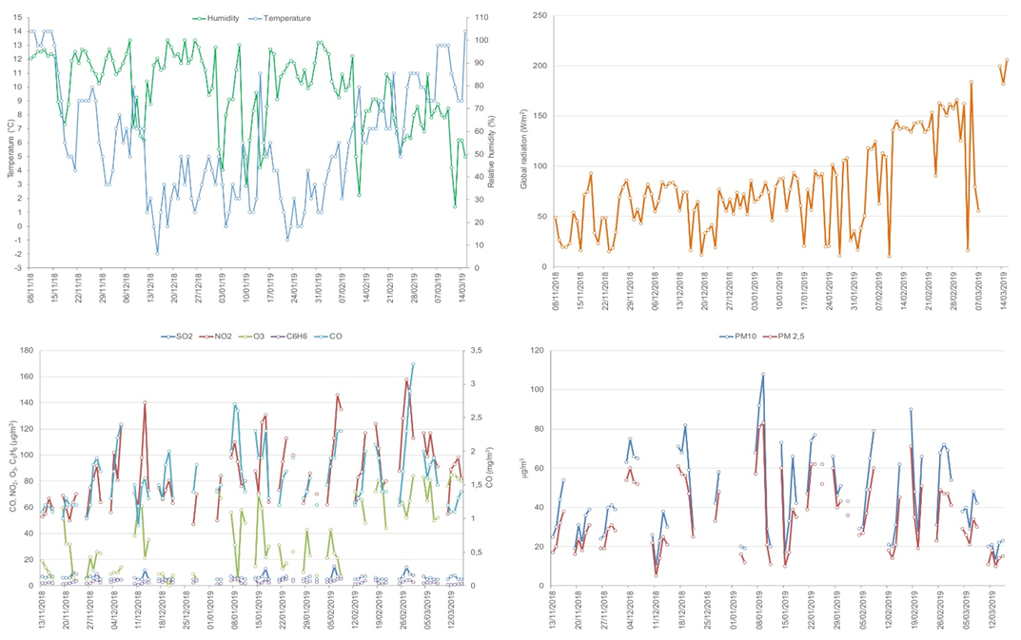The image size is (1021, 640).
Task: Click the 250 tick on radiation axis
Action: (x=541, y=15)
